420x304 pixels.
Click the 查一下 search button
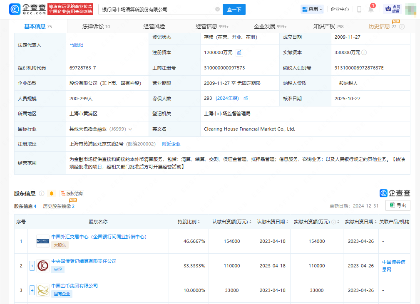[x=234, y=9]
